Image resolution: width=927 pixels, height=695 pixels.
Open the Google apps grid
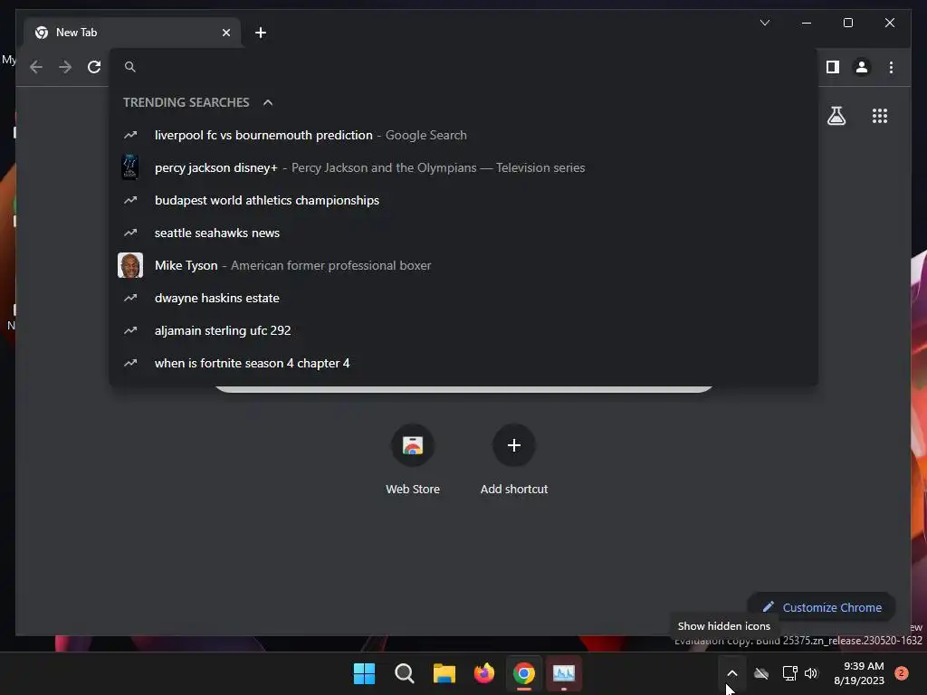[x=880, y=116]
